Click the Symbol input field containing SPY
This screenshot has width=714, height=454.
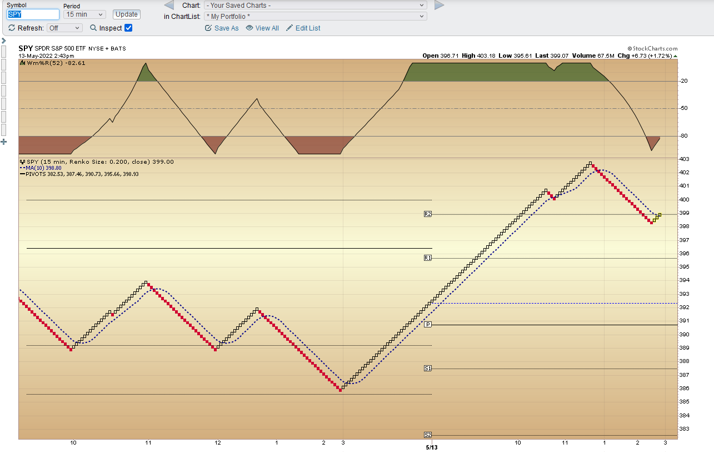33,14
